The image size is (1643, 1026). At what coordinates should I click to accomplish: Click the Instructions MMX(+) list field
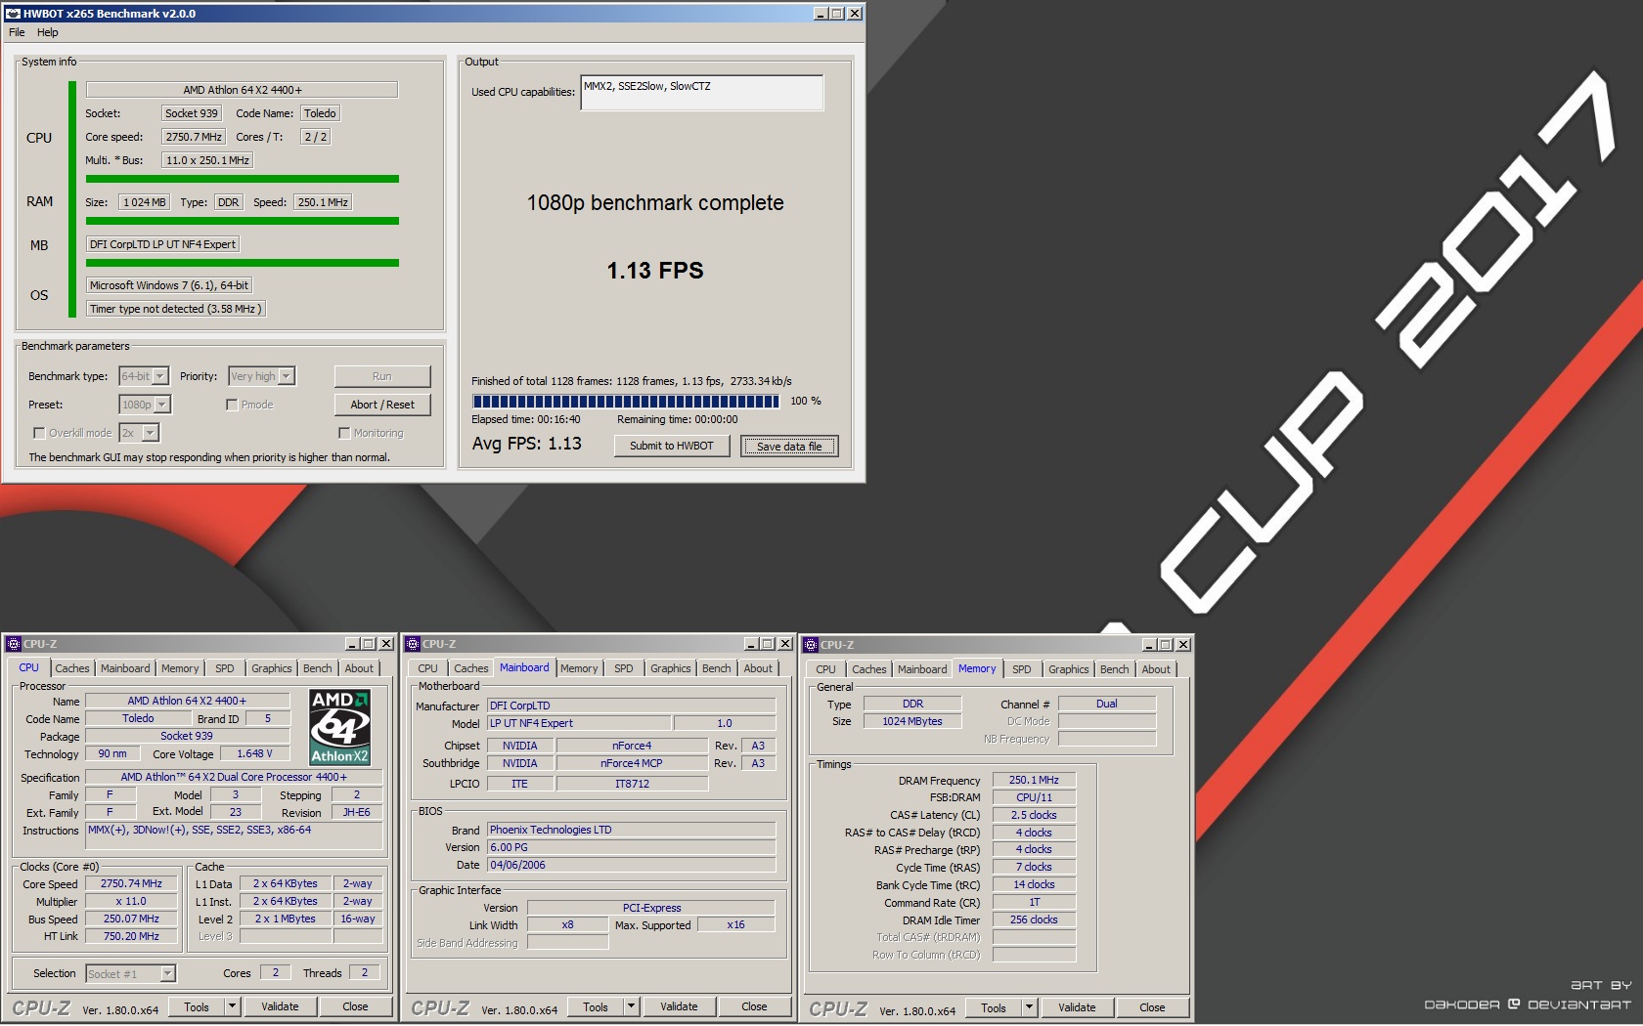235,836
